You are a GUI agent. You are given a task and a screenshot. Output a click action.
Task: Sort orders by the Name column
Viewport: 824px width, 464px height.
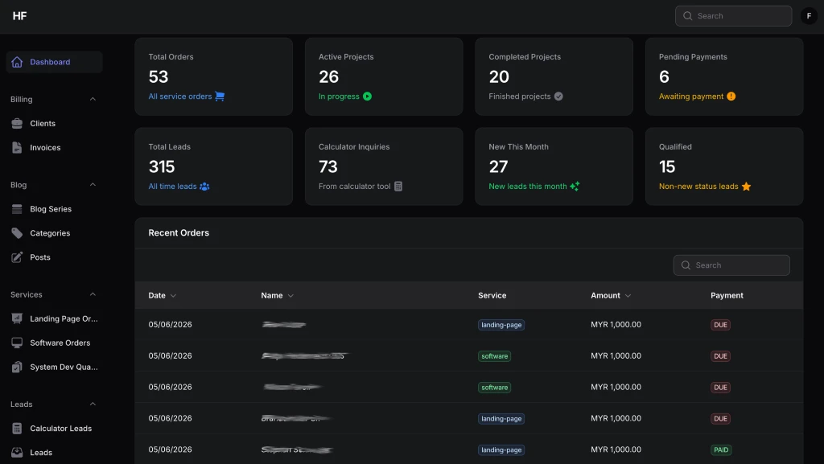pos(277,295)
